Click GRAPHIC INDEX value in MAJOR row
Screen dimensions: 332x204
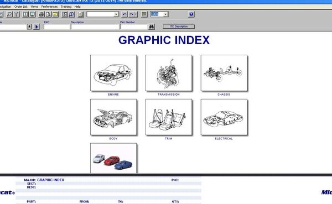click(51, 180)
